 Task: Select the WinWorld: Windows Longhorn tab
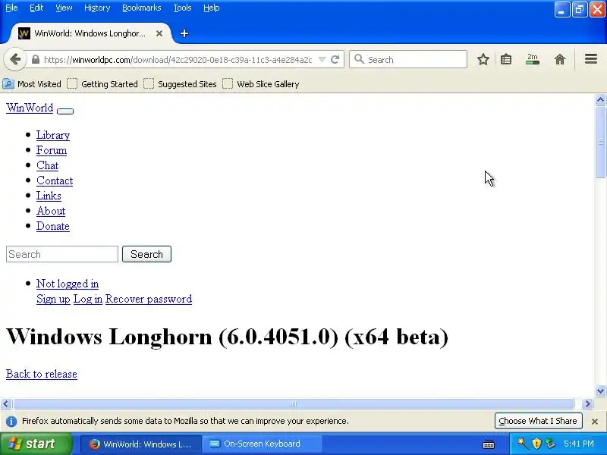coord(90,33)
